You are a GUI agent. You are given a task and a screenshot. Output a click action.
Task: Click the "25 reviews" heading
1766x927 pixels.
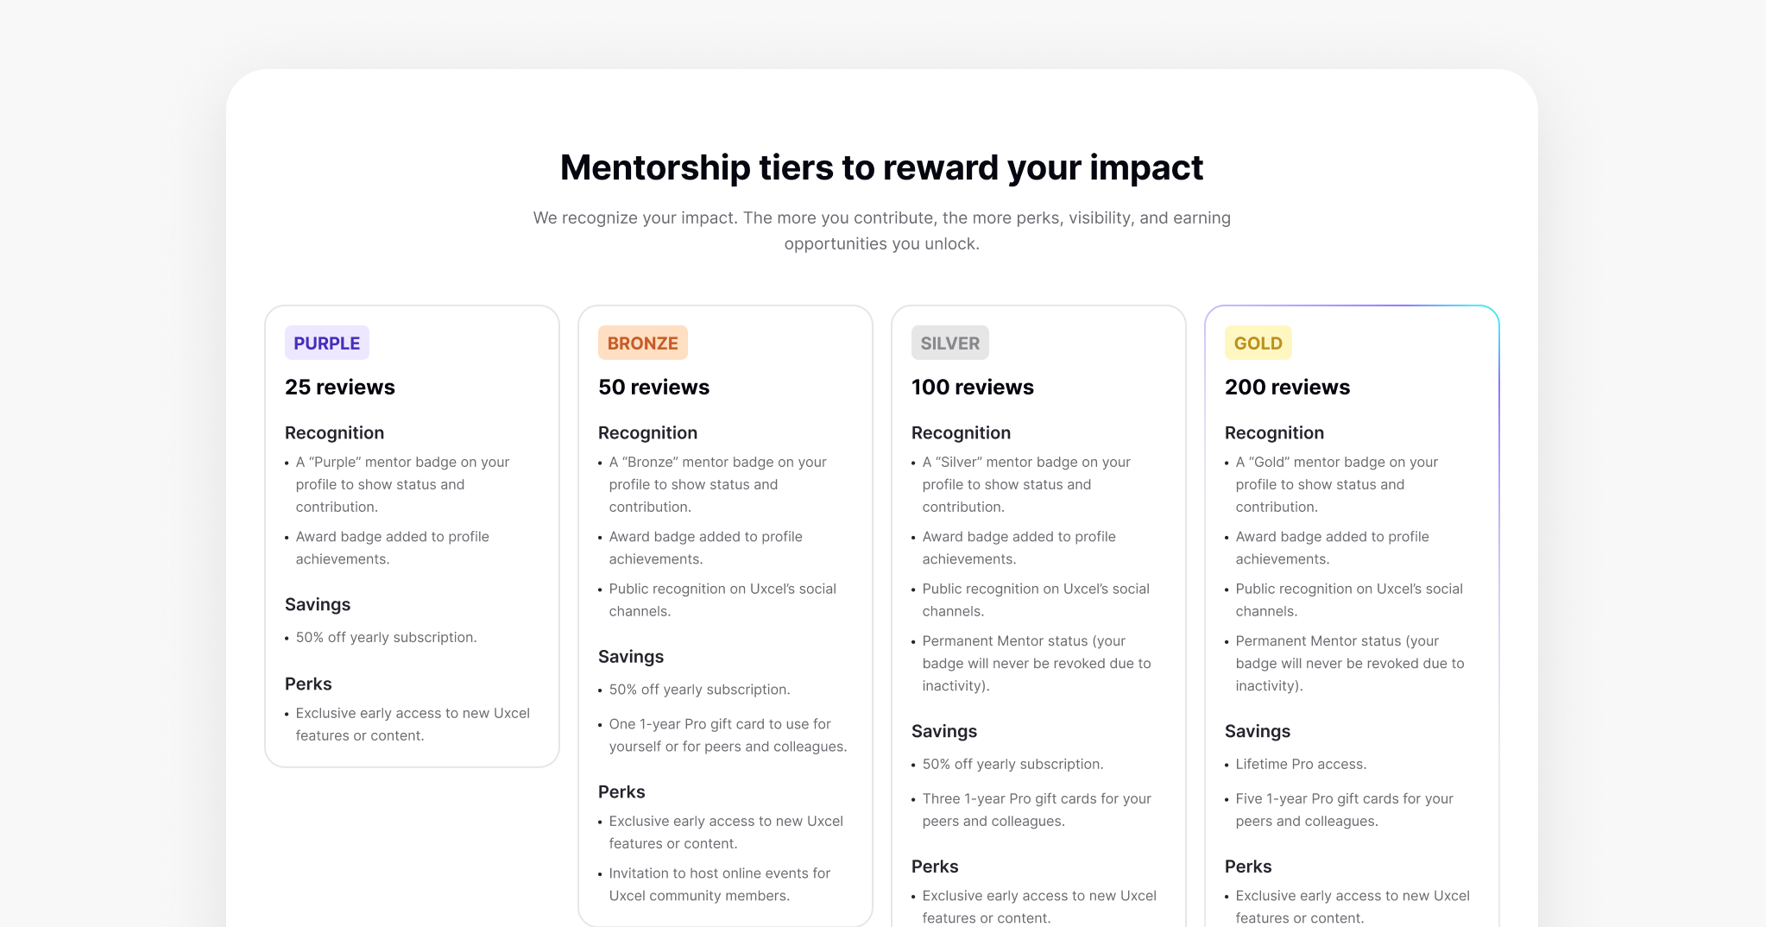pos(340,387)
